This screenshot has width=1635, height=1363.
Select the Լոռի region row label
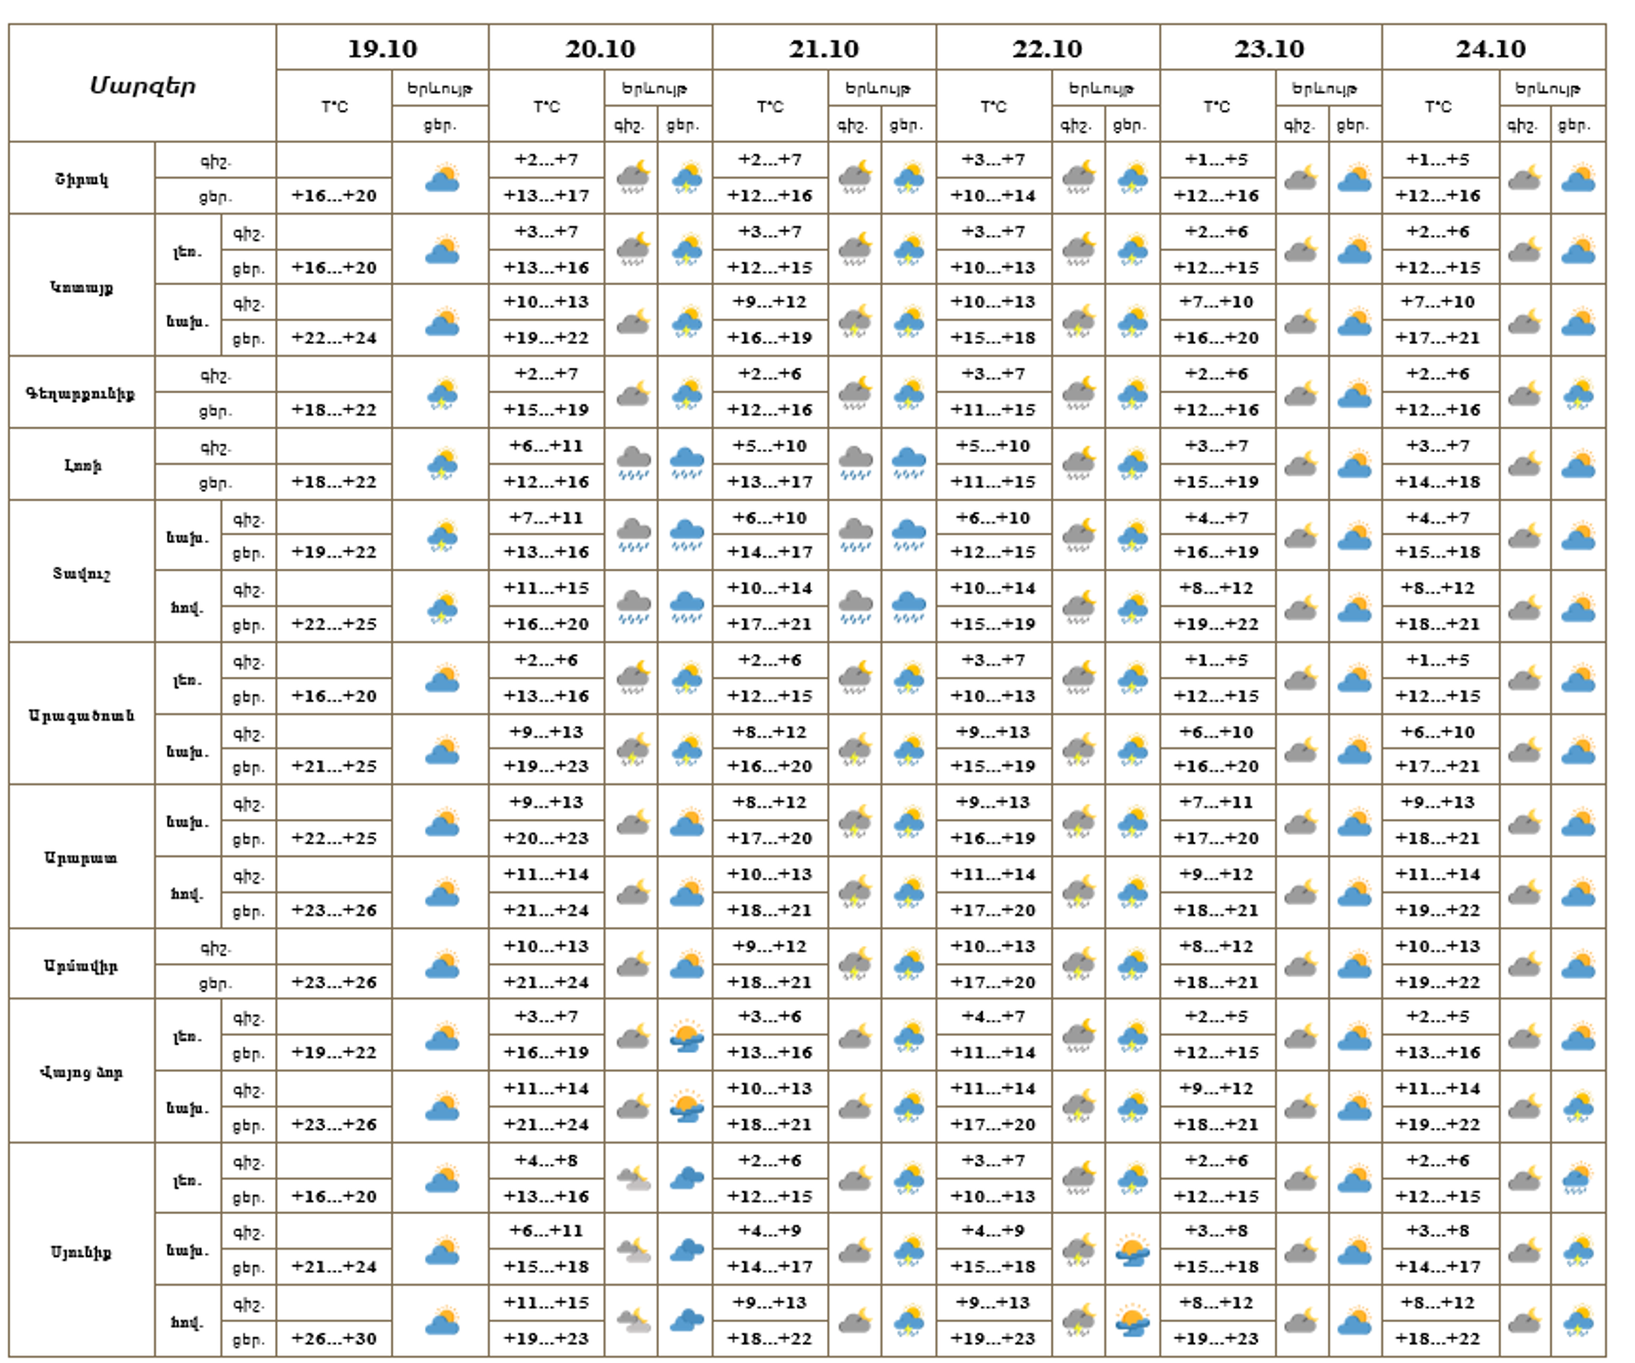coord(83,465)
